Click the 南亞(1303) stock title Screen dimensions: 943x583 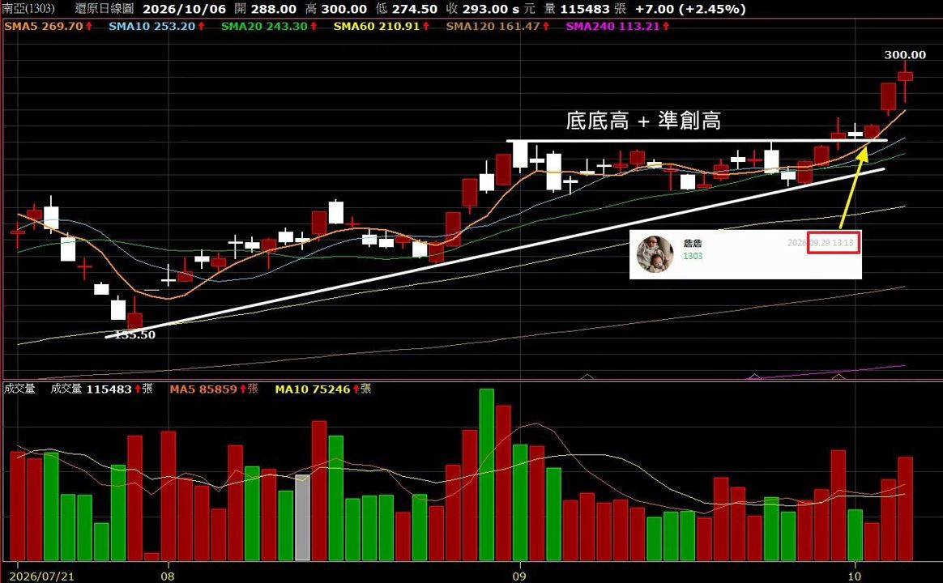(x=28, y=9)
